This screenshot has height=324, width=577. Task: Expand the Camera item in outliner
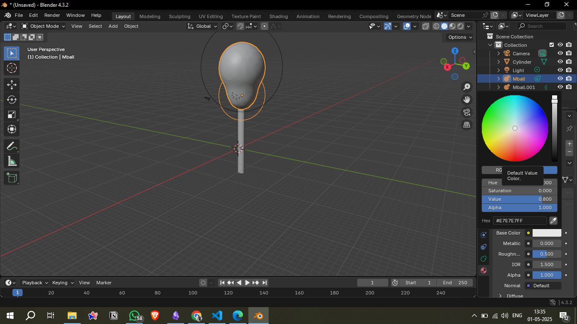498,54
